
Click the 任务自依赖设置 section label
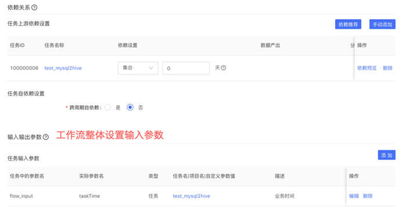click(x=26, y=94)
